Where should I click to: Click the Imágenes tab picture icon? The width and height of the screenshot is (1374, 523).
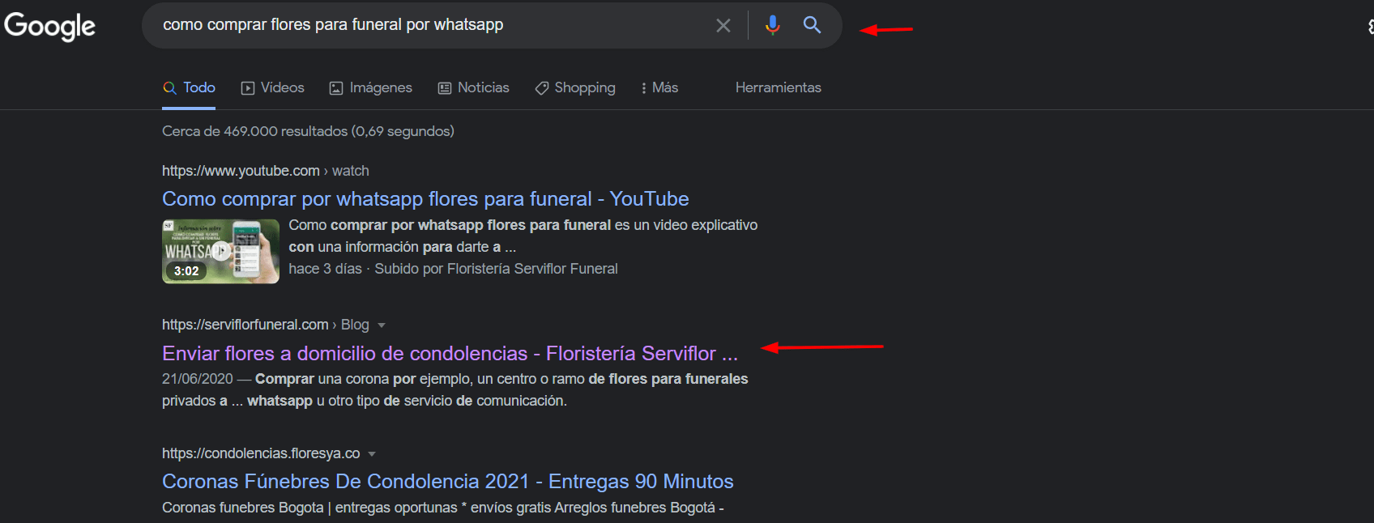(336, 88)
